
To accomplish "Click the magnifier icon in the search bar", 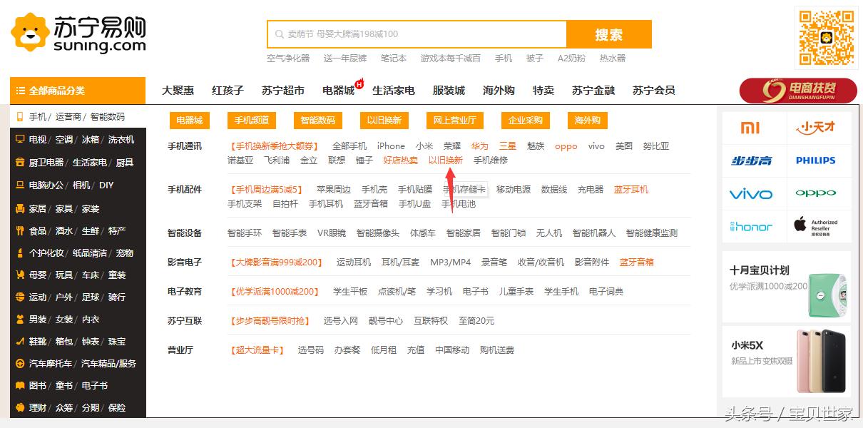I will pos(278,34).
